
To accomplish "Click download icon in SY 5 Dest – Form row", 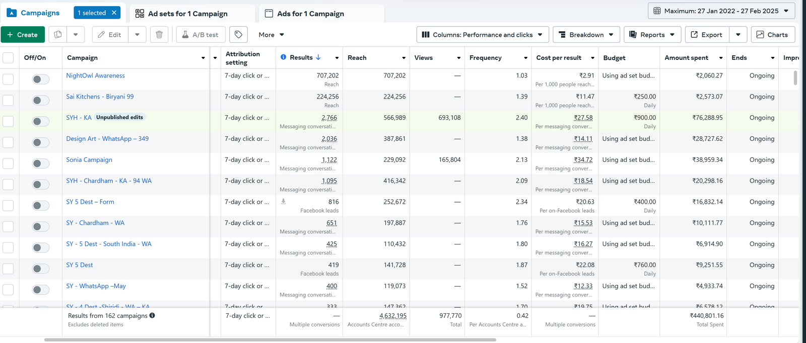I will click(x=284, y=202).
